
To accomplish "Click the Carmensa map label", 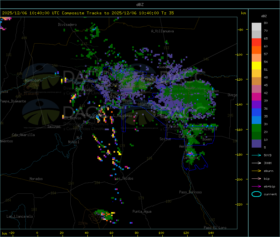I will click(x=190, y=158).
